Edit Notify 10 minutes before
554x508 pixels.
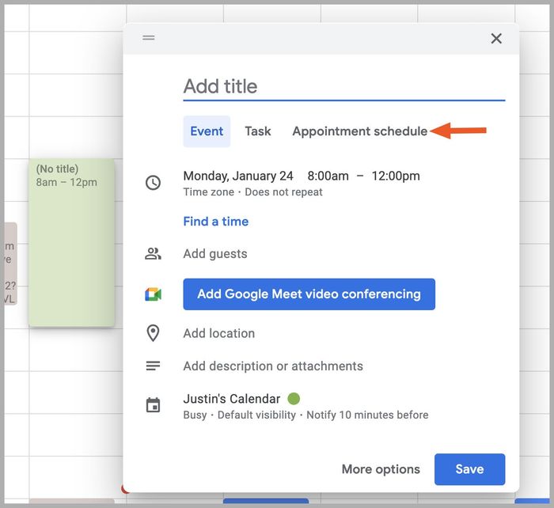(x=367, y=415)
